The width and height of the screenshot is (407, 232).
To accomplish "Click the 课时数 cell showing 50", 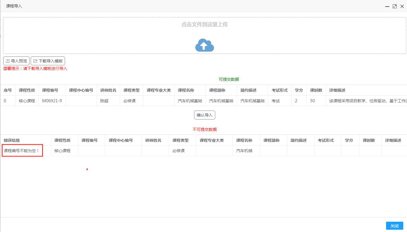I will 312,101.
